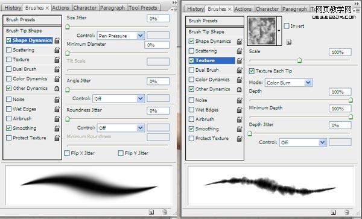The height and width of the screenshot is (219, 362).
Task: Click lock icon beside Noise in right panel
Action: click(x=240, y=100)
